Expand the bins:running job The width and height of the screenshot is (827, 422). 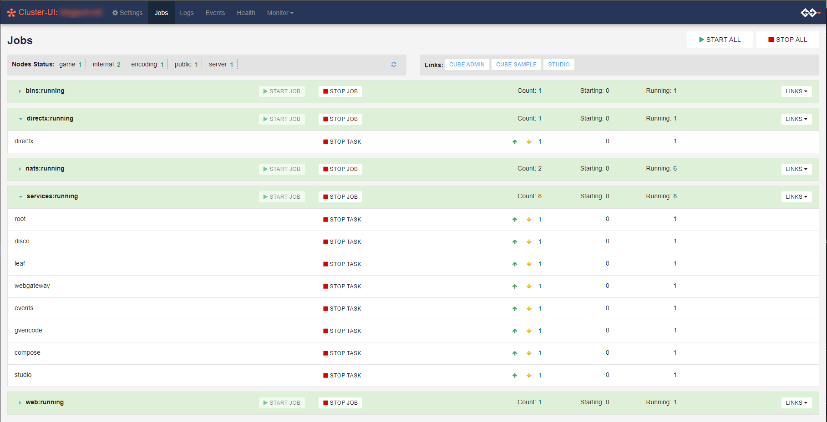(x=20, y=91)
